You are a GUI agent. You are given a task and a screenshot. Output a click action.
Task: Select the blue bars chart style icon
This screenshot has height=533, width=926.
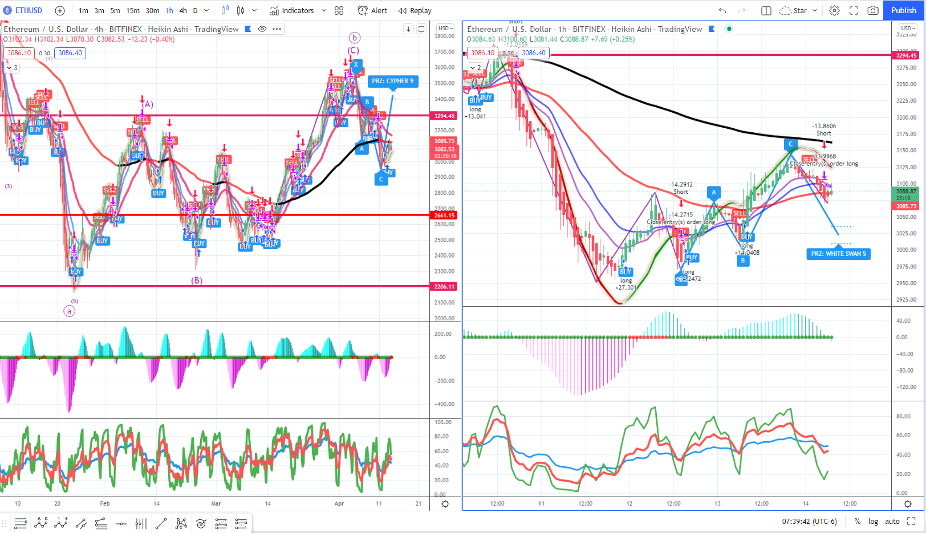(x=225, y=10)
